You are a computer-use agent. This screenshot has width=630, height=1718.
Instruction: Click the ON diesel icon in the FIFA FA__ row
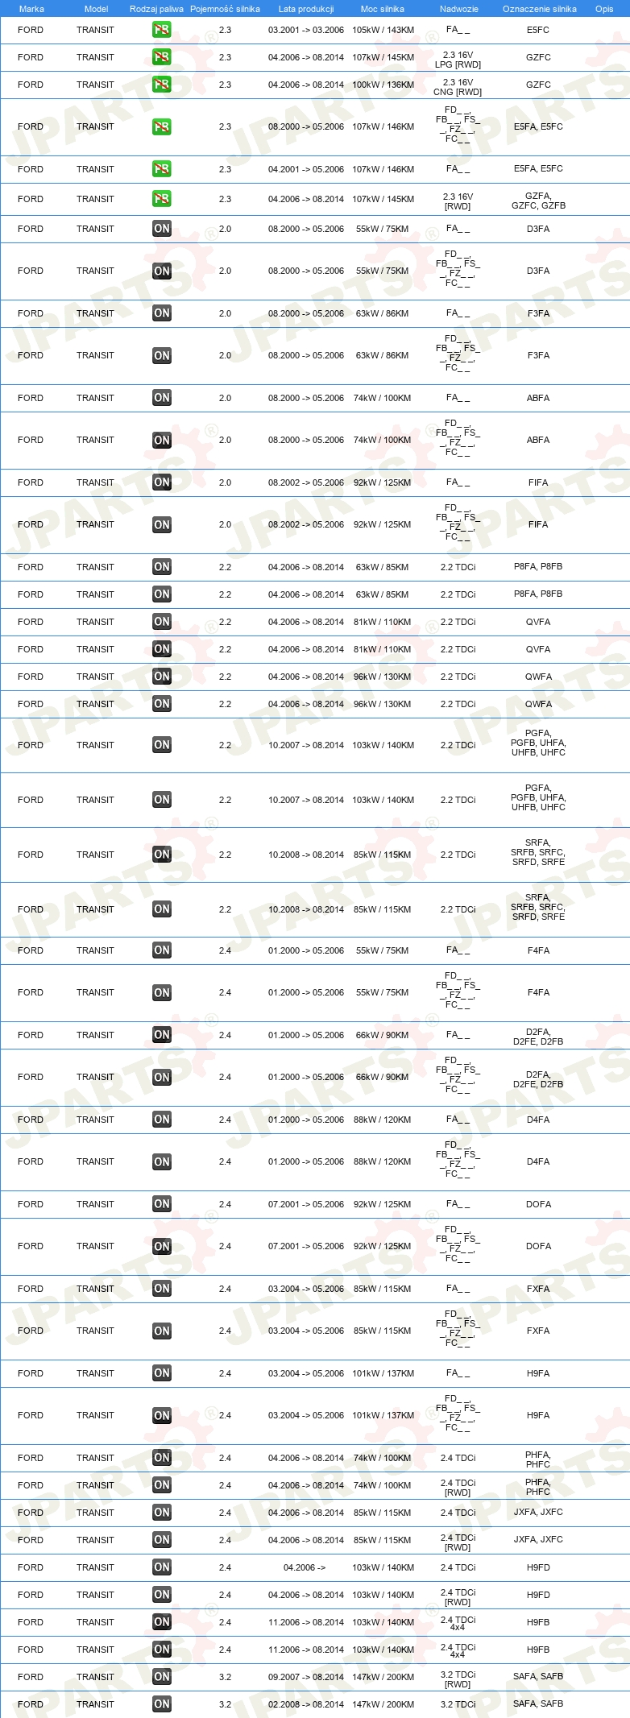(x=162, y=482)
